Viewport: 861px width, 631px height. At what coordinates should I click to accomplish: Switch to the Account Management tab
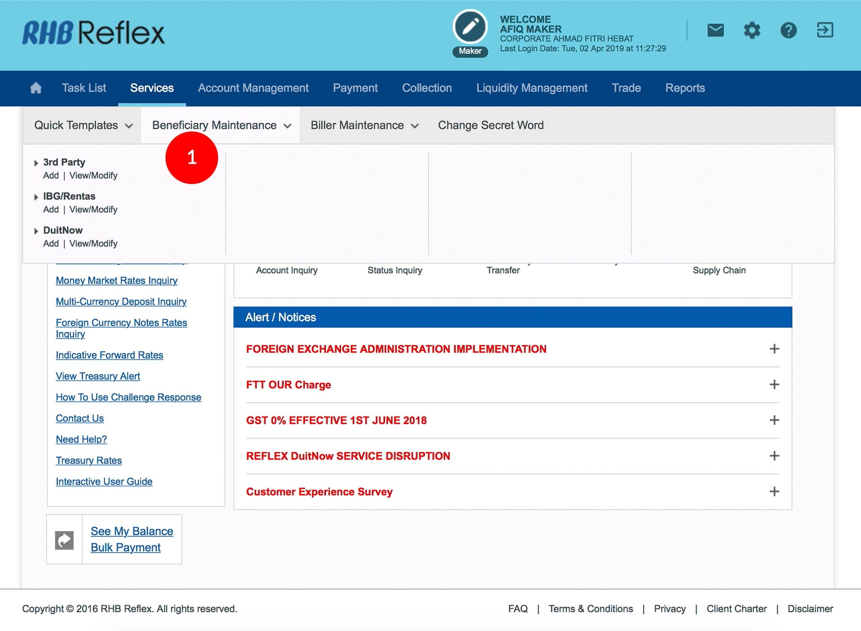pos(253,88)
